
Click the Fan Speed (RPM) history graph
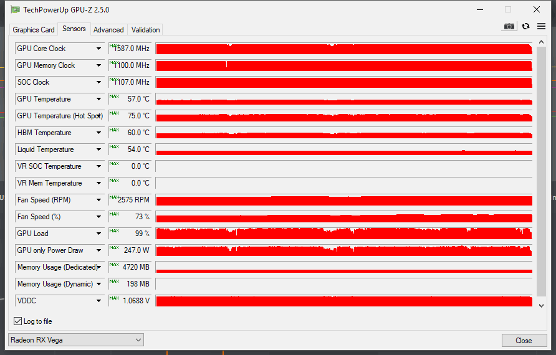tap(344, 200)
